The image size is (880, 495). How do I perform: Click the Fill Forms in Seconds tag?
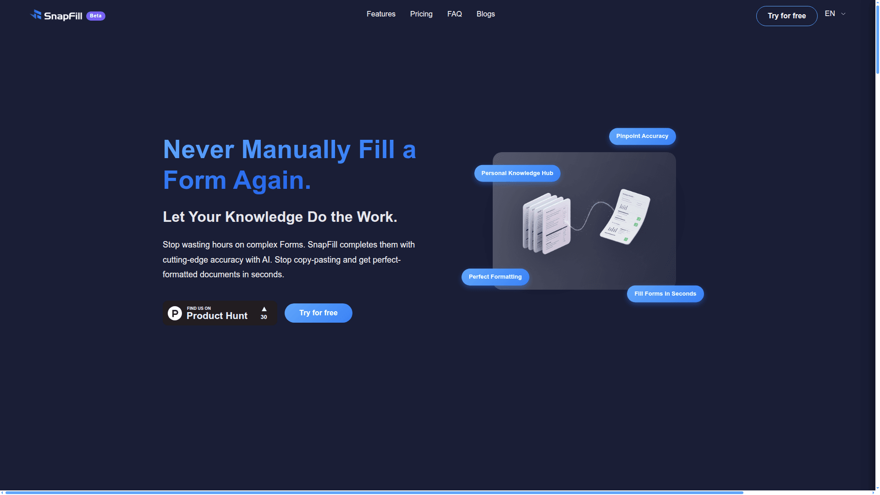pyautogui.click(x=665, y=294)
